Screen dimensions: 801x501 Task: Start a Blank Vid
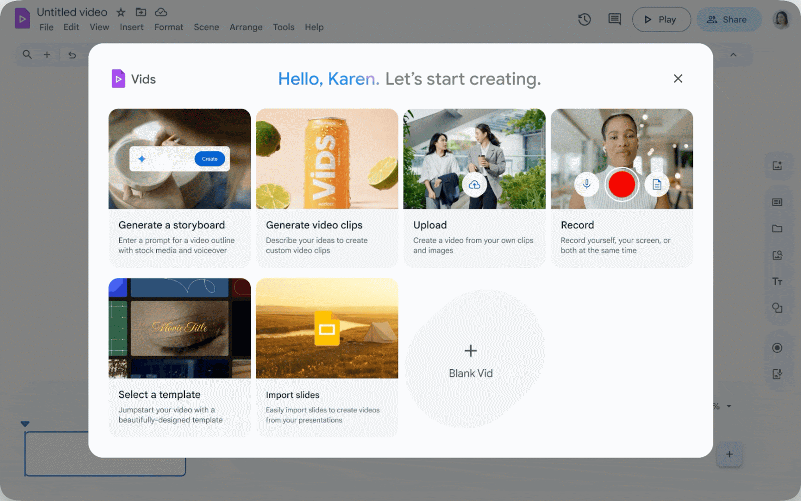click(x=471, y=358)
